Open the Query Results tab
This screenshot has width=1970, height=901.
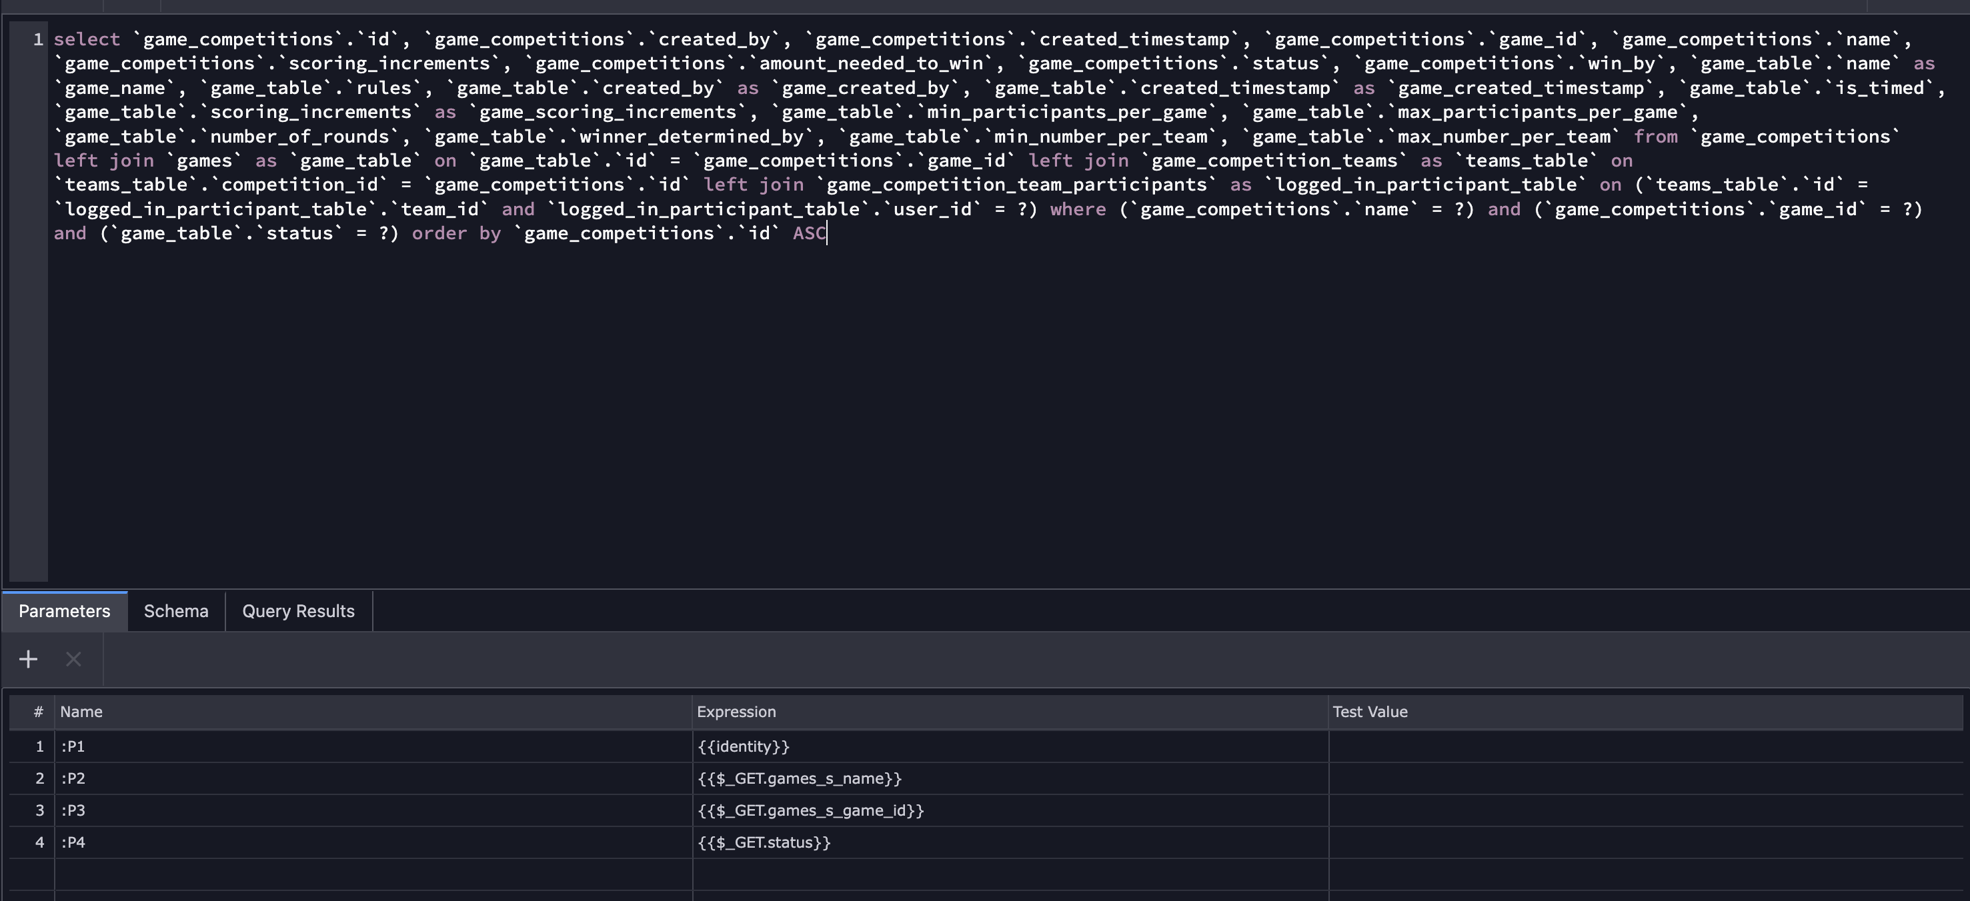[298, 611]
